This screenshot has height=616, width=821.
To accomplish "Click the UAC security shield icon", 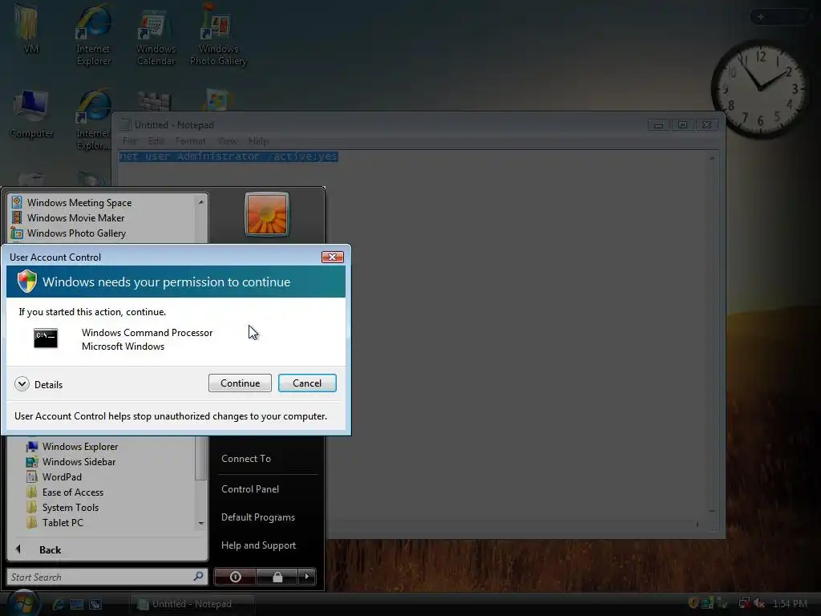I will point(26,282).
